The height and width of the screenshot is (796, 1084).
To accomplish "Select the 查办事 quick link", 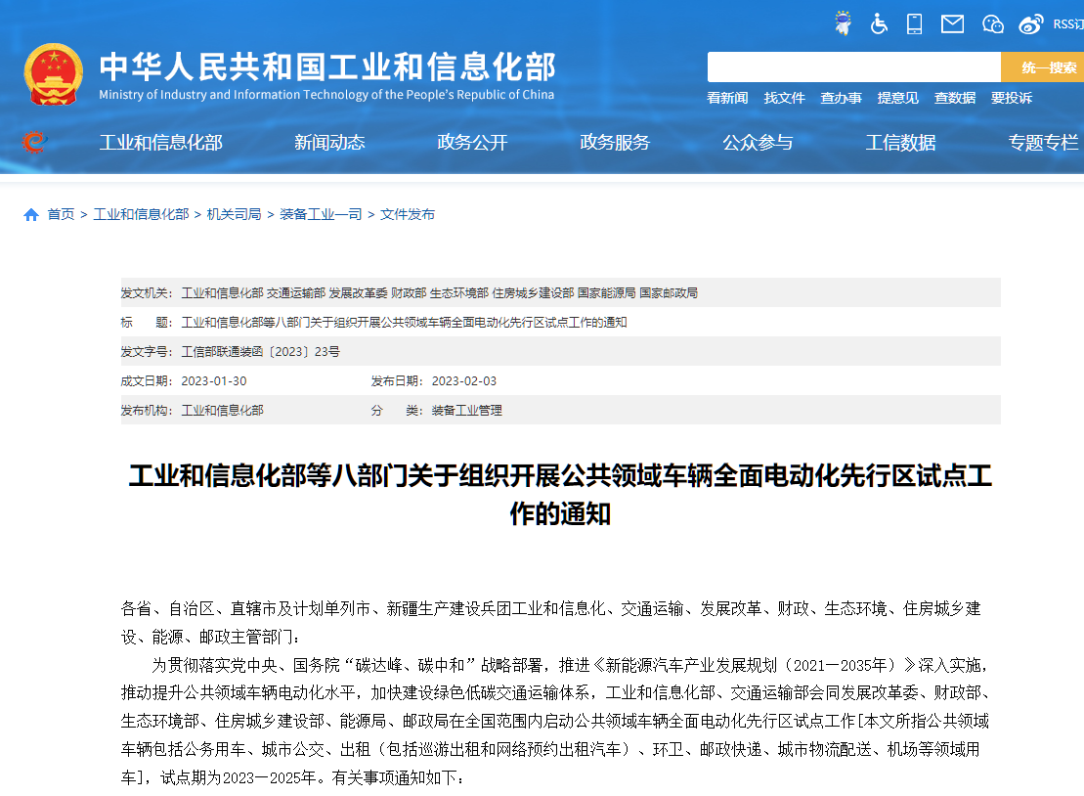I will [x=841, y=98].
